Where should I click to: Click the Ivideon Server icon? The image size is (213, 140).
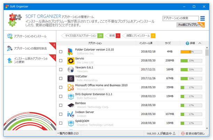coord(71,114)
